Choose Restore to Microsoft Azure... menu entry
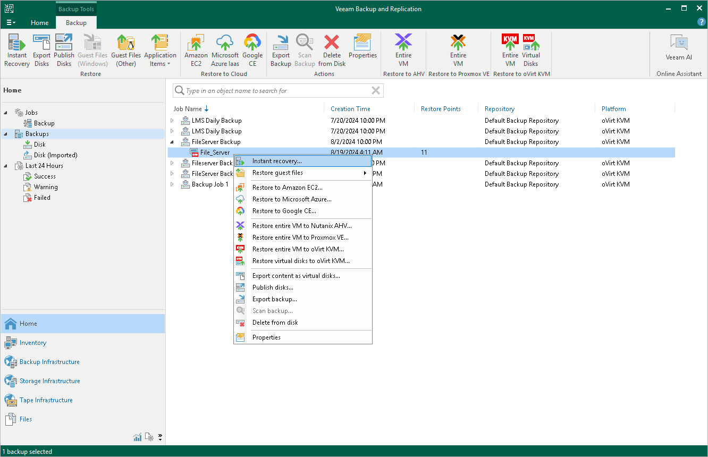Image resolution: width=708 pixels, height=457 pixels. 303,199
